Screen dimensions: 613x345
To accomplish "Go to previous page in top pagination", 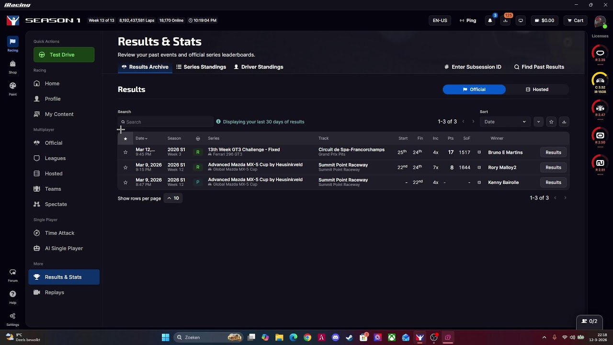I will [463, 122].
